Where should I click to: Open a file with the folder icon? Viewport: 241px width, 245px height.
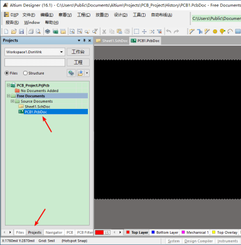(x=14, y=31)
